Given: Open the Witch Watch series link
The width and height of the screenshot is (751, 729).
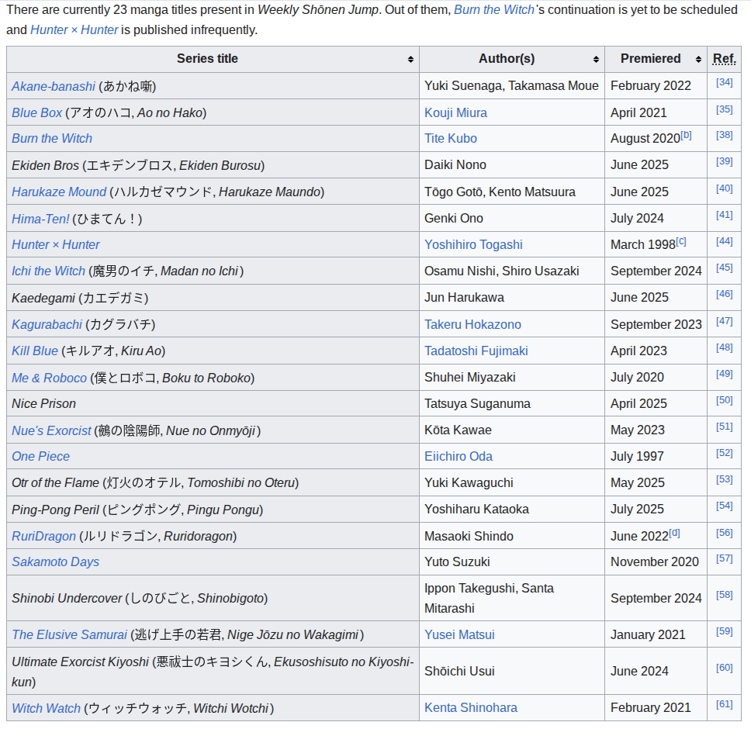Looking at the screenshot, I should 46,708.
